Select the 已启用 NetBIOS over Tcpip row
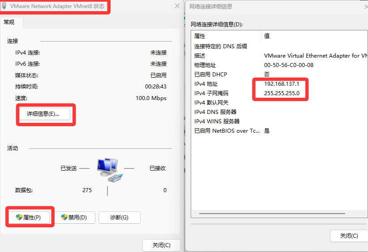The width and height of the screenshot is (368, 252). pos(279,130)
